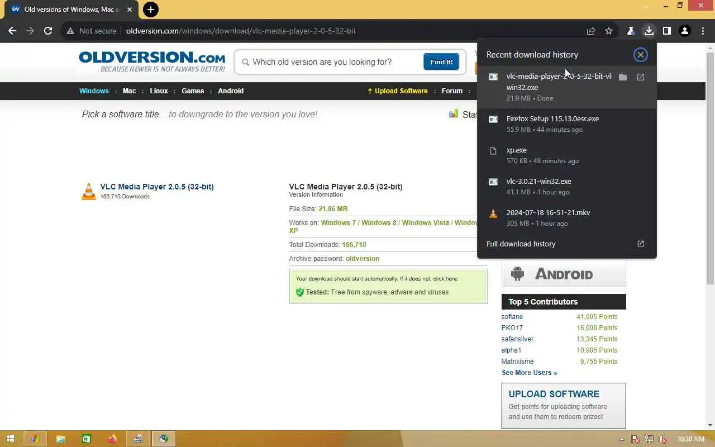Viewport: 715px width, 447px height.
Task: Show hidden system tray icons
Action: pyautogui.click(x=622, y=439)
